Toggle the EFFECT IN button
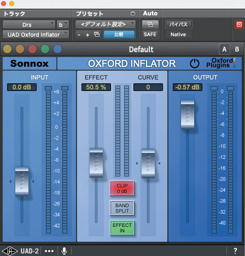Image resolution: width=245 pixels, height=256 pixels. coord(122,227)
